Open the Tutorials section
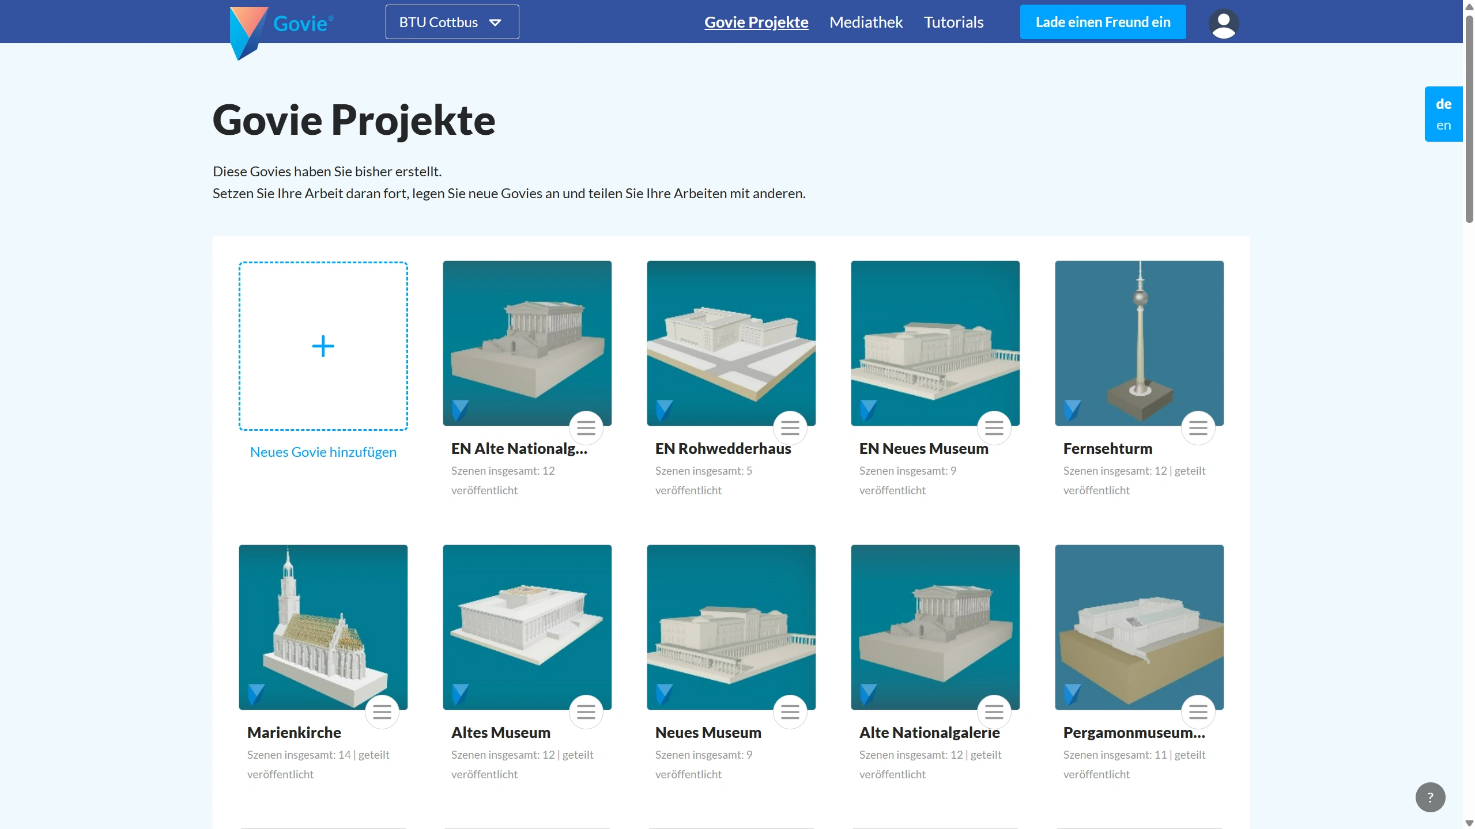The image size is (1475, 829). 953,22
